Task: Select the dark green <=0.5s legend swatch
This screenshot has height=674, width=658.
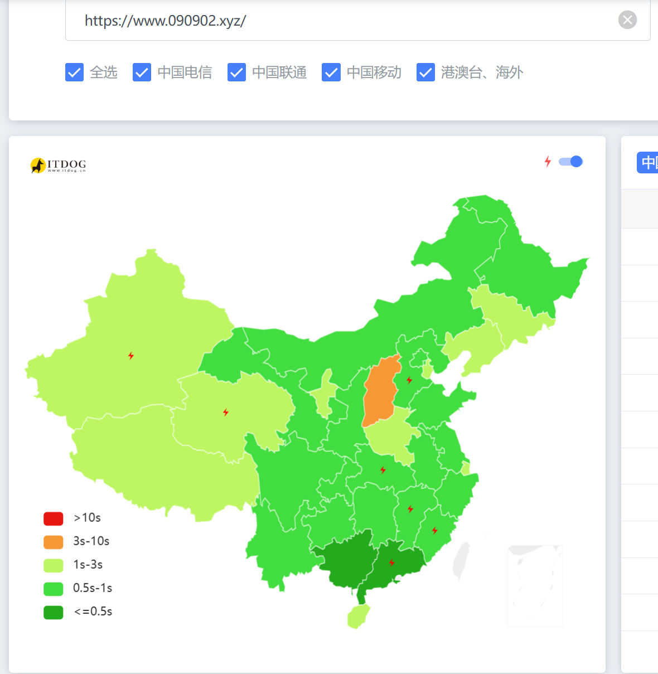Action: pos(54,612)
